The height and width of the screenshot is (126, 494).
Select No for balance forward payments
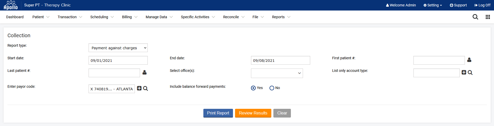pos(272,88)
